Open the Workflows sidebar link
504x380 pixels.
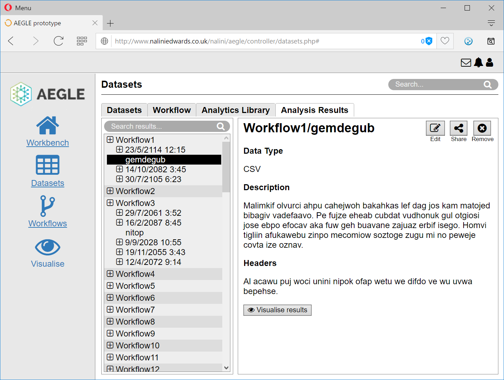click(x=47, y=224)
